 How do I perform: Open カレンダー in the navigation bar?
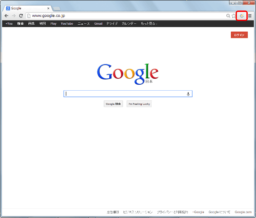tap(129, 23)
